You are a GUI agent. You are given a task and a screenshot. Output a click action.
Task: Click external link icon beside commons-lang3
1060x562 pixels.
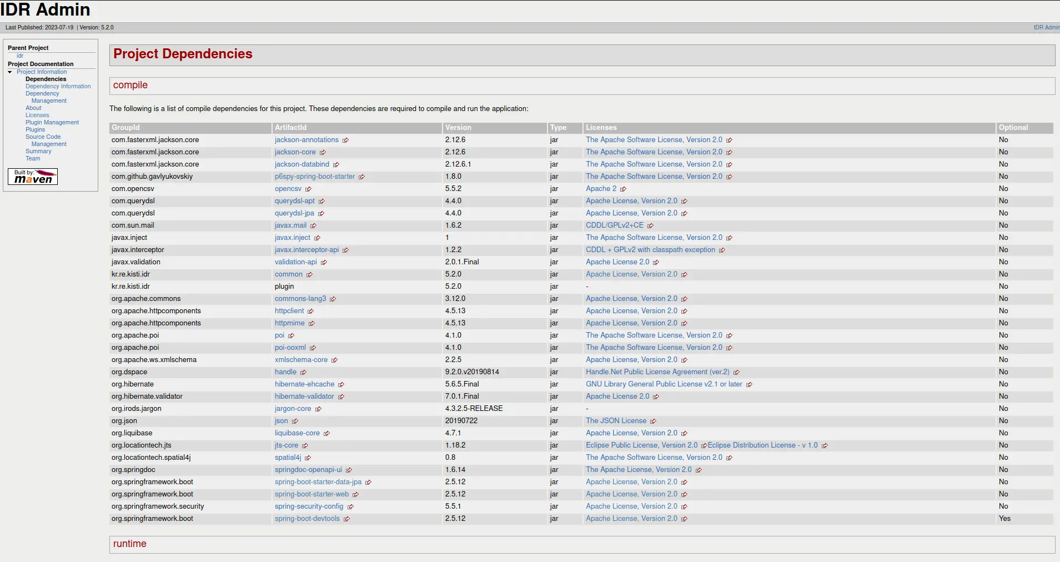coord(333,299)
